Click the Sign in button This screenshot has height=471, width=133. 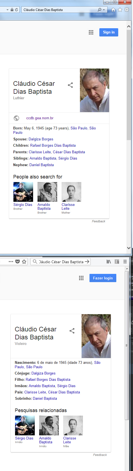pos(109,32)
